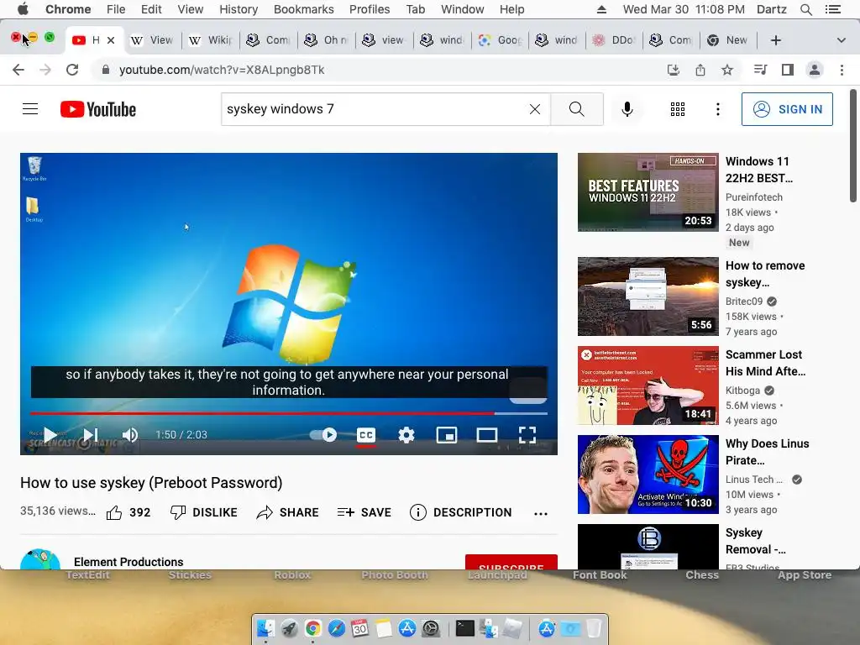
Task: Open a new tab with plus button
Action: (x=775, y=40)
